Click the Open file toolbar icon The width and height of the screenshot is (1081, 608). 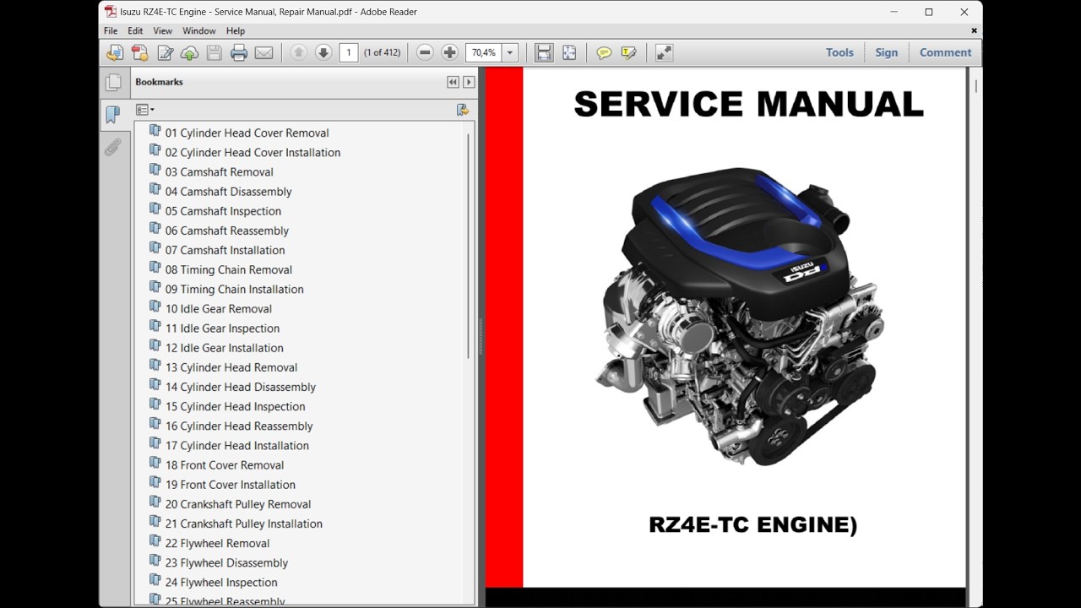pyautogui.click(x=114, y=52)
